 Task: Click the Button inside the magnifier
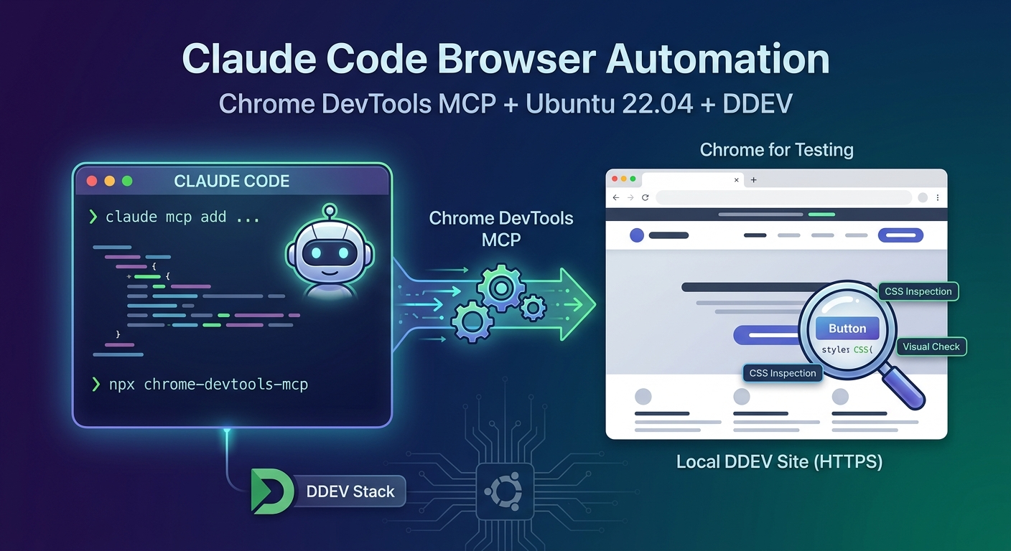(847, 329)
